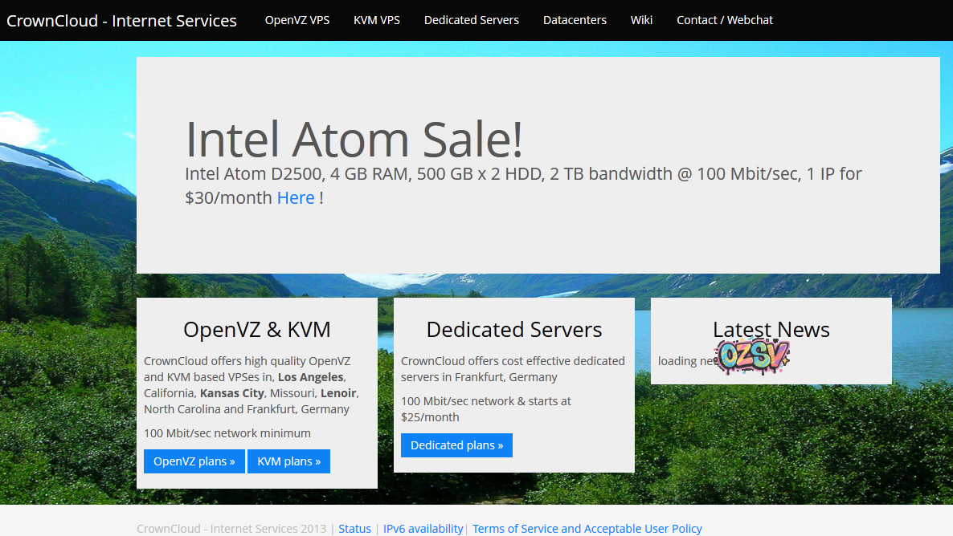This screenshot has height=536, width=953.
Task: Follow the 'Here' link in the Atom sale banner
Action: point(296,197)
